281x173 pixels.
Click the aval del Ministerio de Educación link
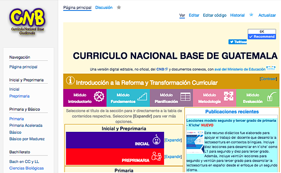click(x=240, y=69)
